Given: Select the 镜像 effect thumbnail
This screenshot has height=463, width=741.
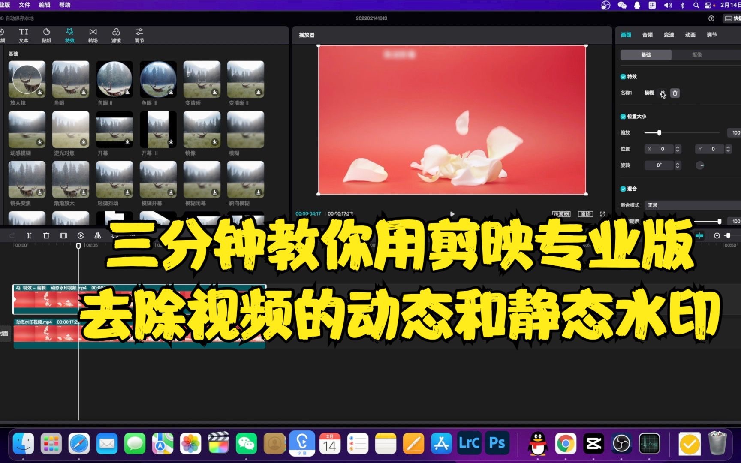Looking at the screenshot, I should pyautogui.click(x=202, y=129).
